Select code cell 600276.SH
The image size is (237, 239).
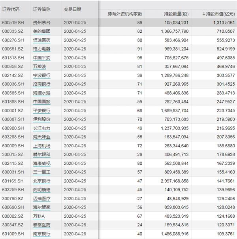pos(13,40)
